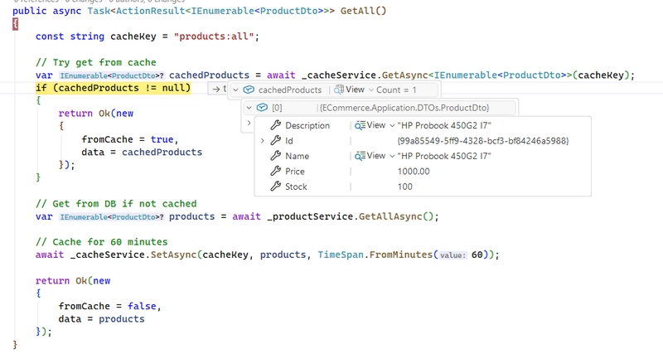
Task: Click the wrench icon for Name property
Action: (x=276, y=156)
